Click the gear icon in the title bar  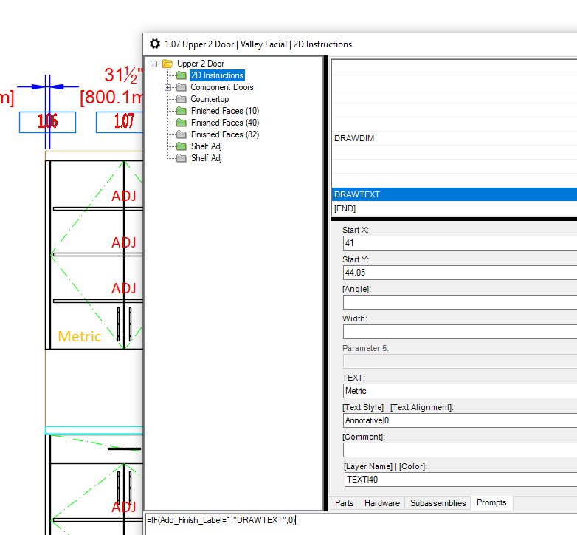[155, 44]
